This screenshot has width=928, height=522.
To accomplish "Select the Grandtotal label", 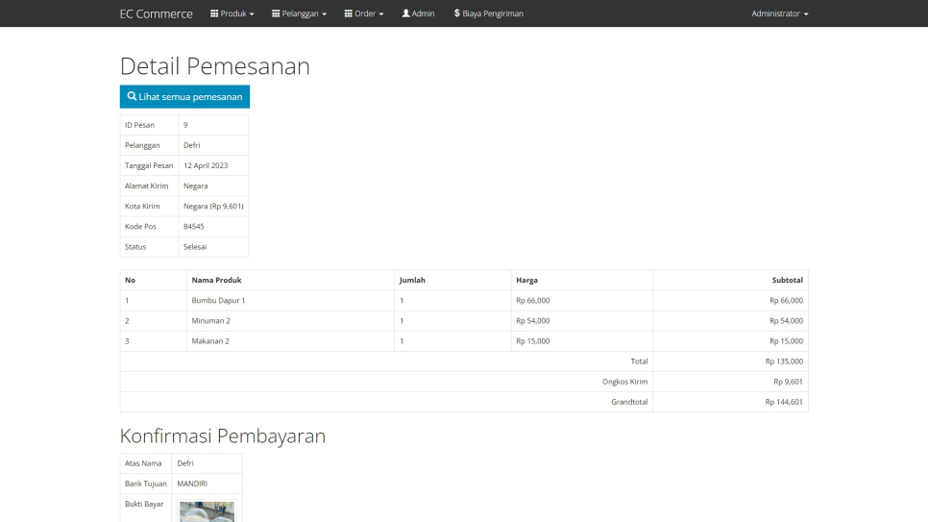I will [x=629, y=402].
